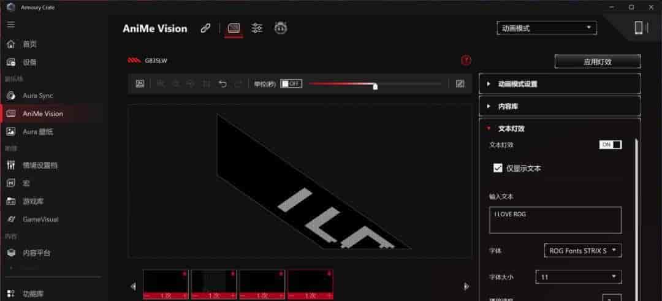Click the I LOVE ROG text input box
Image resolution: width=662 pixels, height=301 pixels.
click(555, 220)
